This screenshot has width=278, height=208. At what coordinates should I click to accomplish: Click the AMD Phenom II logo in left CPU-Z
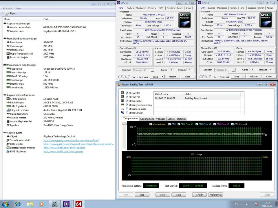click(x=184, y=20)
